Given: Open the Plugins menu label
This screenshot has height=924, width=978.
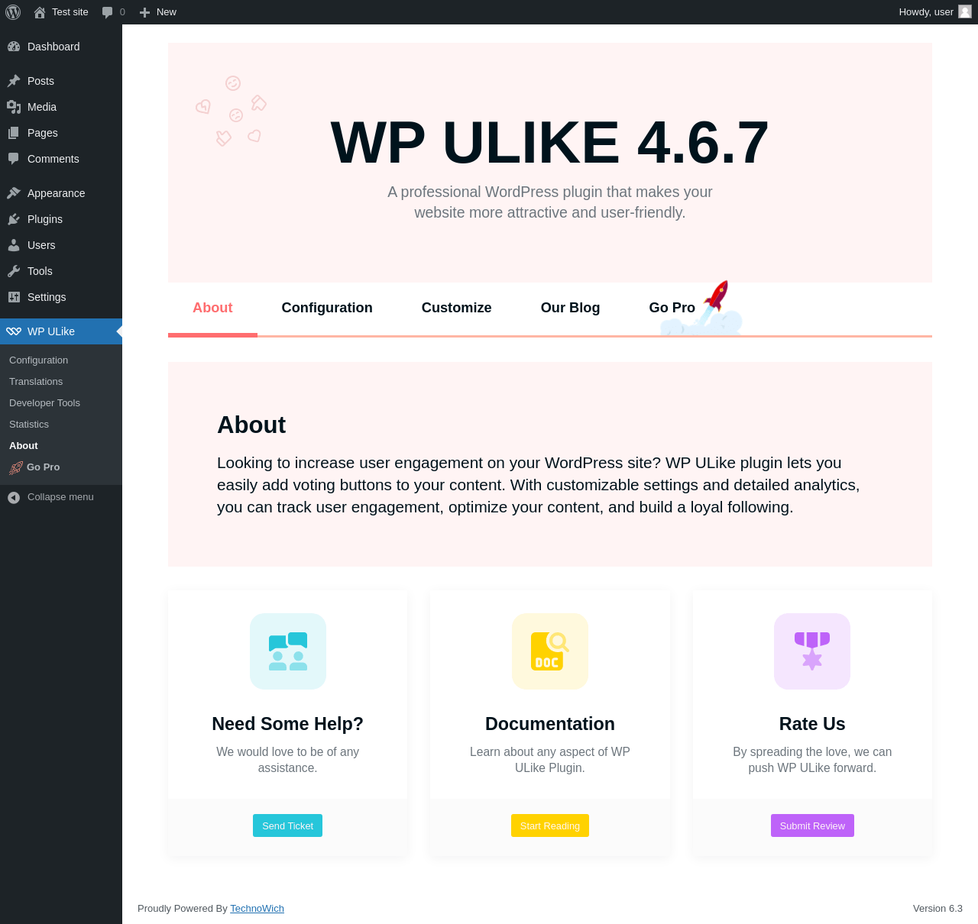Looking at the screenshot, I should pyautogui.click(x=45, y=219).
